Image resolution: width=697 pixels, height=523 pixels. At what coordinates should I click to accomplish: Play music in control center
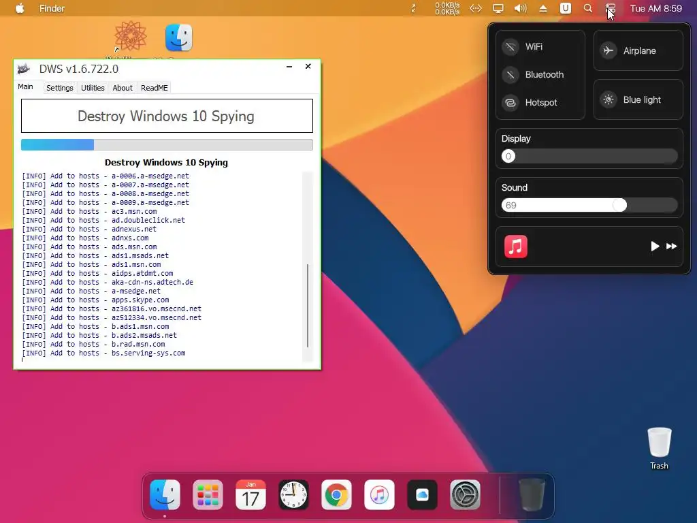655,247
